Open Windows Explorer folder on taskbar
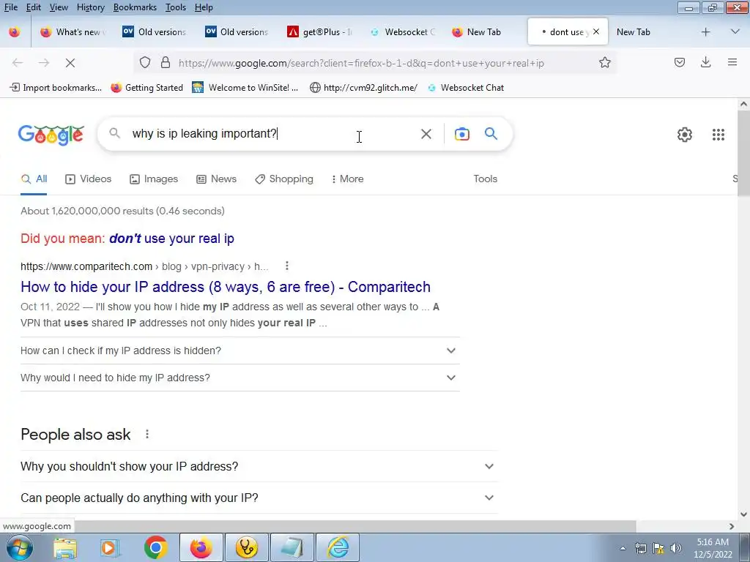Viewport: 750px width, 562px height. 64,547
